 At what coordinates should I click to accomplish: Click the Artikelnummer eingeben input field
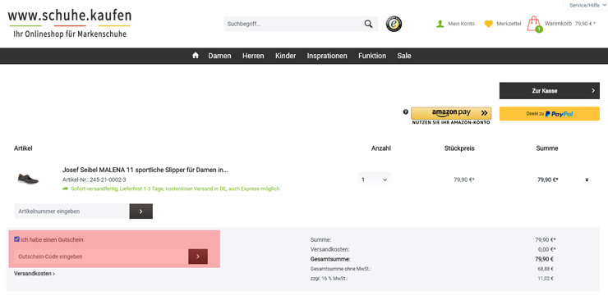[x=71, y=211]
